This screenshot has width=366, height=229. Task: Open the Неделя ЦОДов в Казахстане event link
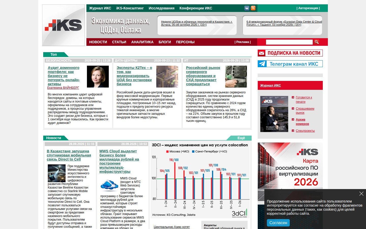197,23
